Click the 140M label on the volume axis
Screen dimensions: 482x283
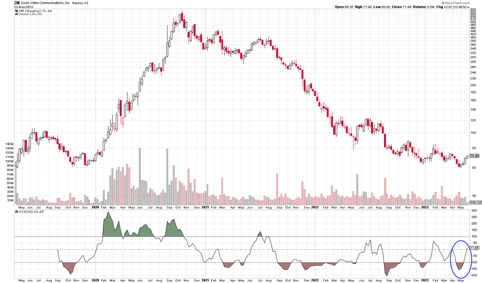point(9,144)
